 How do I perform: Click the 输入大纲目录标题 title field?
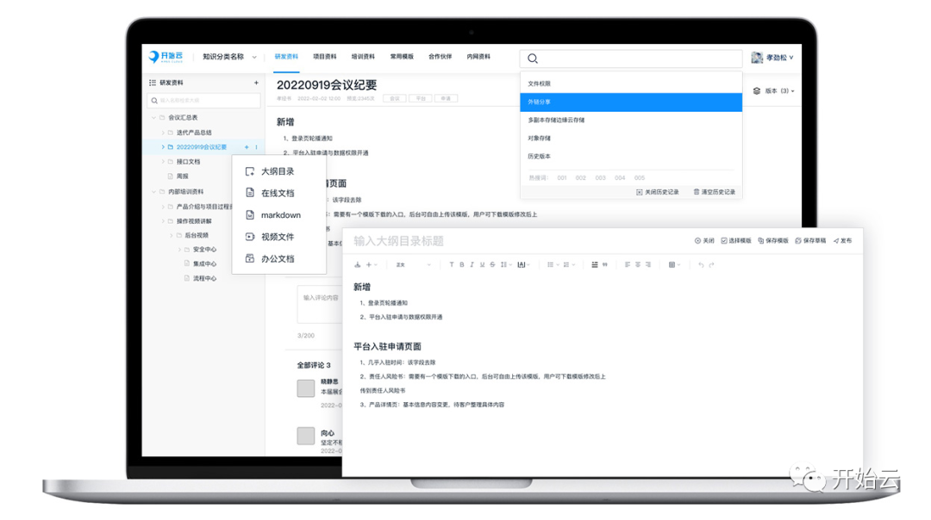tap(398, 241)
